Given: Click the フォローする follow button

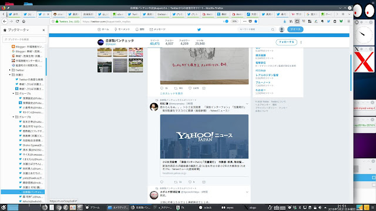Looking at the screenshot, I should [x=286, y=42].
